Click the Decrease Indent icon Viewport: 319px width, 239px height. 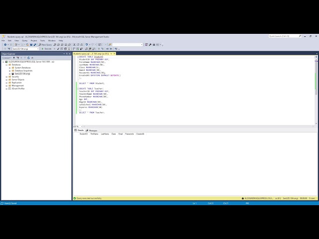coord(107,49)
